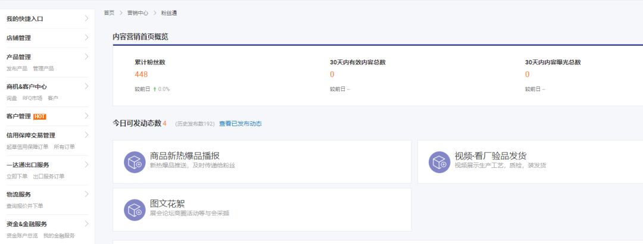This screenshot has height=244, width=643.
Task: Click the orange HOT badge beside 客户管理
Action: [x=40, y=117]
